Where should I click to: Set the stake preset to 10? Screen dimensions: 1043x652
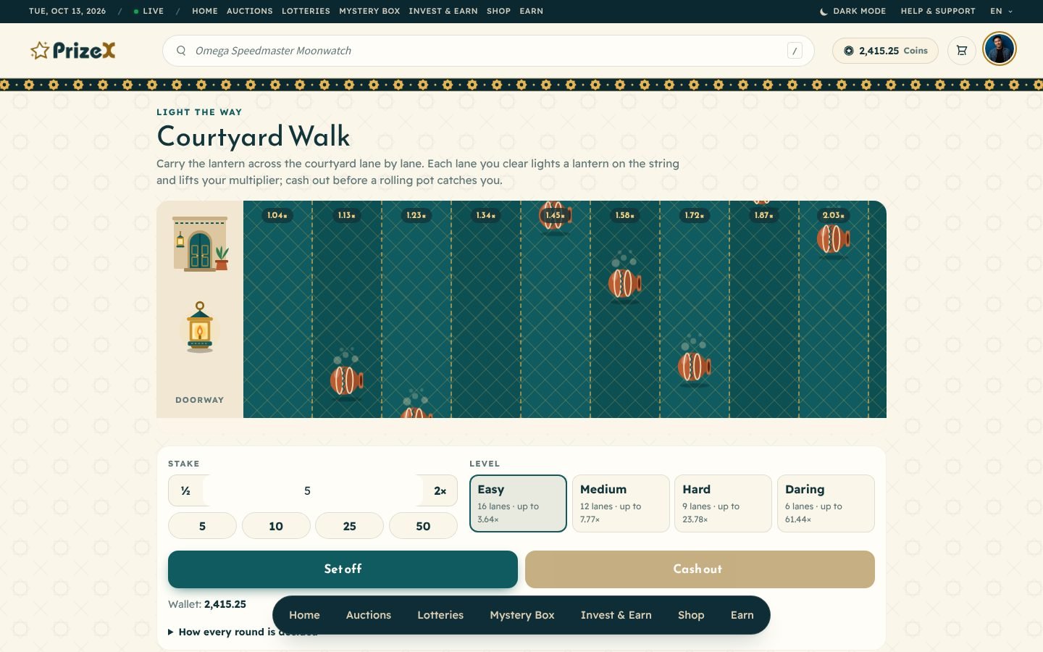click(276, 526)
